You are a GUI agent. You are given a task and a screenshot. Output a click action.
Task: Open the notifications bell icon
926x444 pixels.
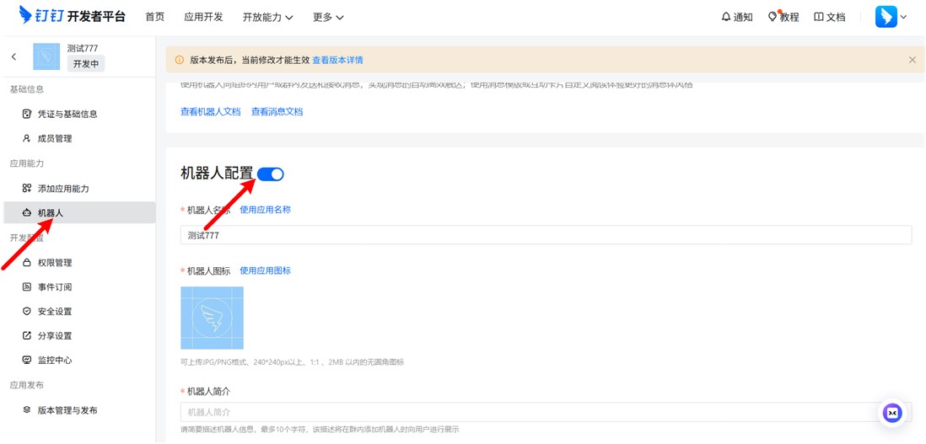pos(726,17)
